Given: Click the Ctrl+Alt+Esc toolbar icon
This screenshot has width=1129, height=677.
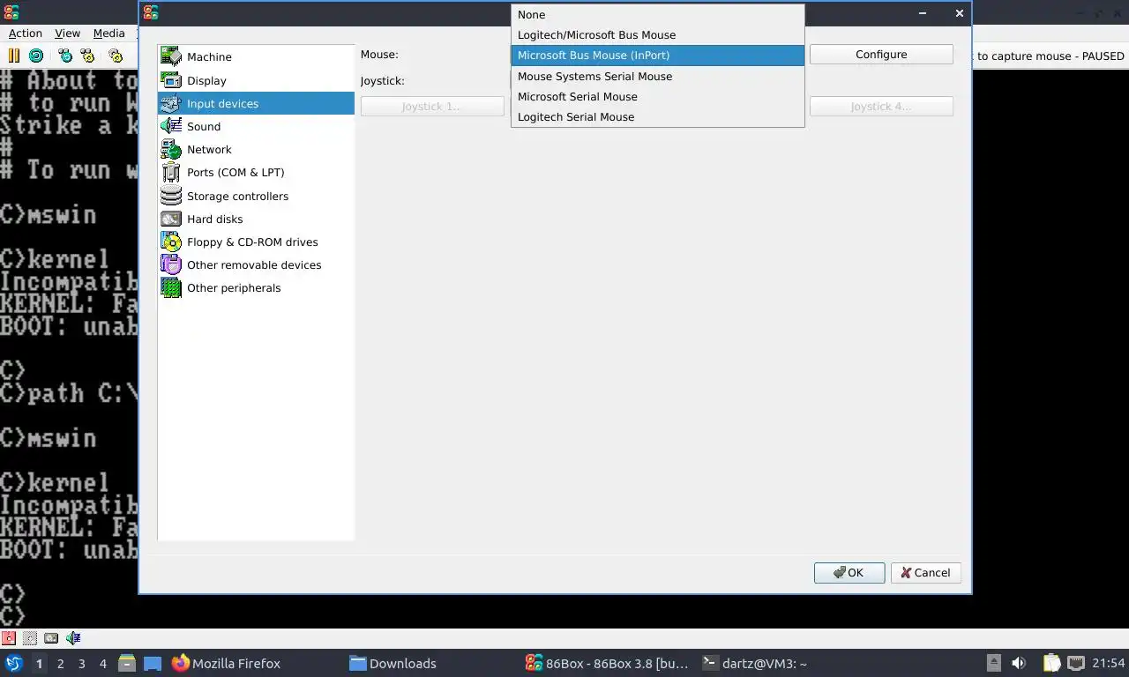Looking at the screenshot, I should coord(87,56).
